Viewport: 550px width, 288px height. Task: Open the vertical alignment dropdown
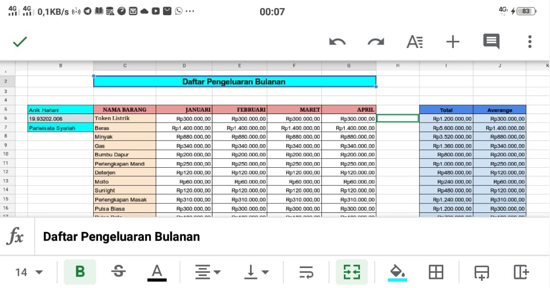coord(255,272)
